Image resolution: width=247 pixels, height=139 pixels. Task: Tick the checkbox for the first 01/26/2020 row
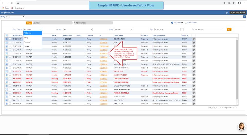click(x=10, y=39)
